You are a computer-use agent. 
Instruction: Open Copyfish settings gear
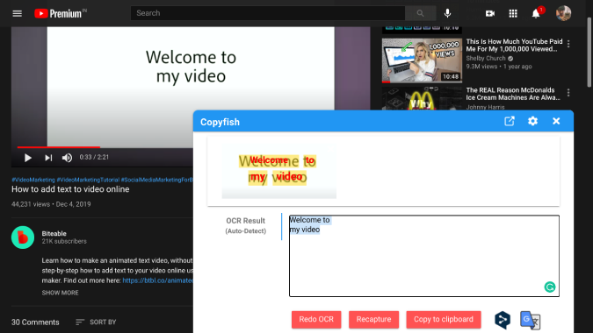532,121
